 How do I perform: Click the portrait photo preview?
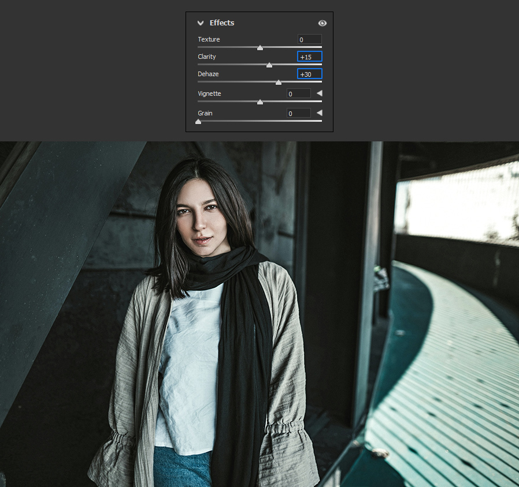click(x=259, y=314)
